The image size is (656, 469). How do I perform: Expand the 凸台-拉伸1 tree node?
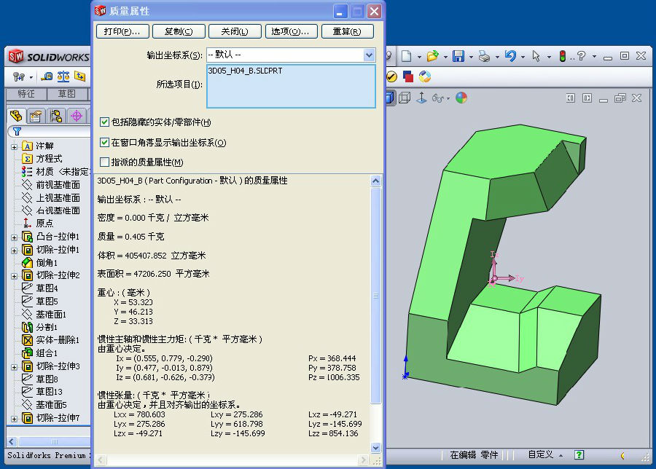coord(14,237)
